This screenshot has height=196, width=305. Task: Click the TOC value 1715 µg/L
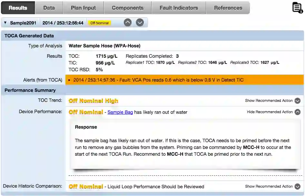pyautogui.click(x=106, y=56)
